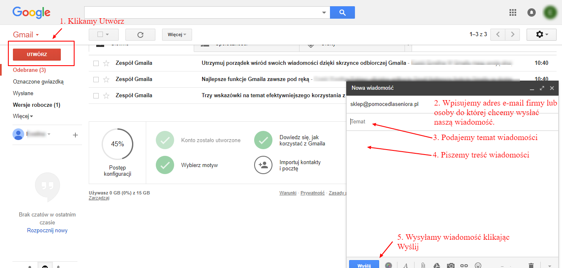Star the 'Trzy wskazówki' message
This screenshot has width=562, height=268.
(x=106, y=96)
